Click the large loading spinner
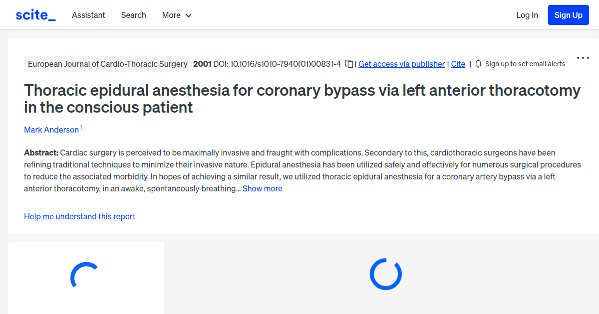Image resolution: width=599 pixels, height=314 pixels. point(385,274)
